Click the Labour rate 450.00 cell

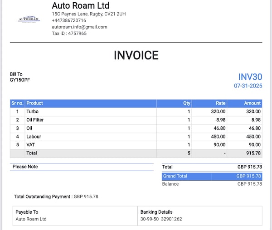(x=217, y=136)
